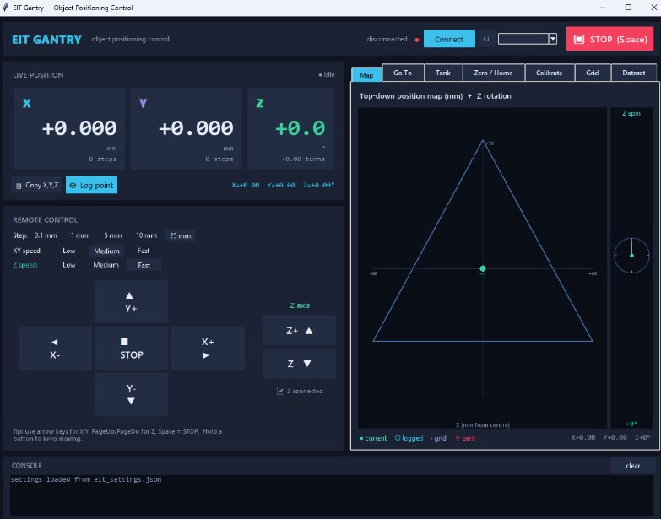
Task: Select the 0.1 mm step size
Action: tap(46, 235)
